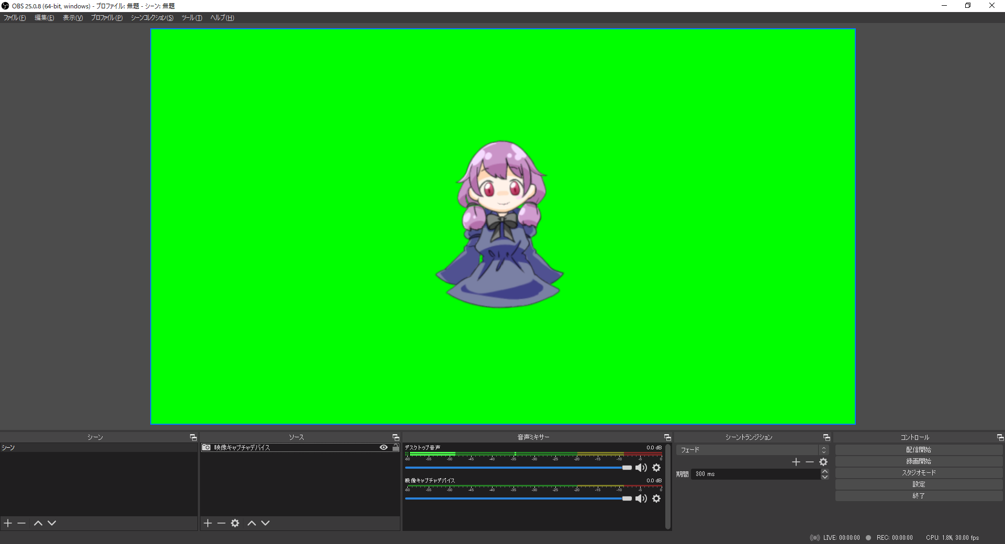Image resolution: width=1005 pixels, height=544 pixels.
Task: Open 設定 button in controls
Action: [919, 484]
